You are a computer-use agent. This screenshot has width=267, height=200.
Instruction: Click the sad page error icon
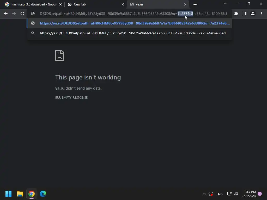pyautogui.click(x=60, y=55)
